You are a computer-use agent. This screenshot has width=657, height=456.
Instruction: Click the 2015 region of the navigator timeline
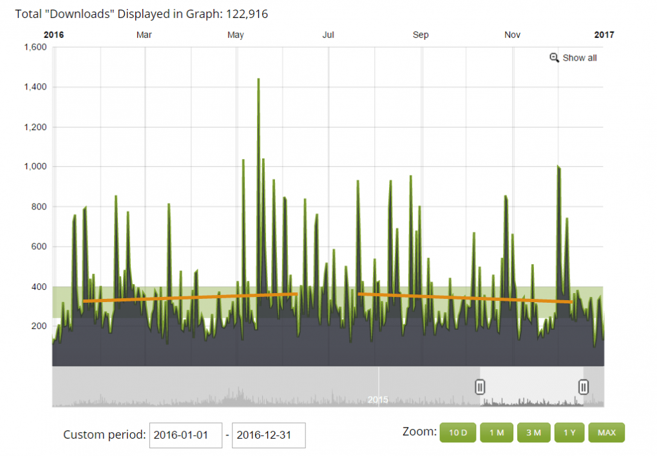pyautogui.click(x=378, y=399)
